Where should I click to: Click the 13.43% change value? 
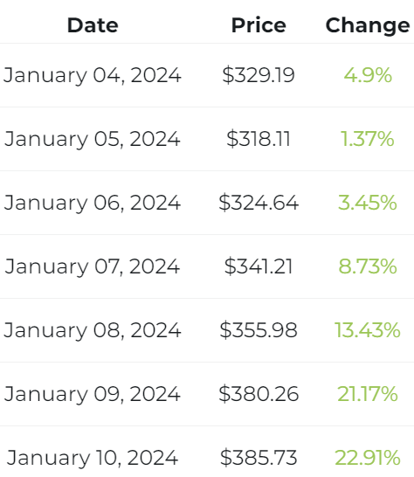tap(368, 330)
